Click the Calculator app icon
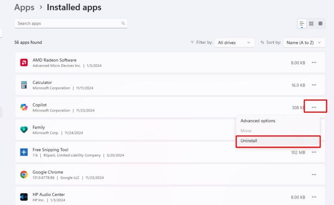 (24, 85)
